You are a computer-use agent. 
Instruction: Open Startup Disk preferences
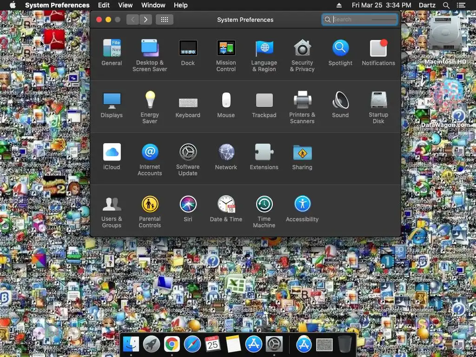(378, 107)
